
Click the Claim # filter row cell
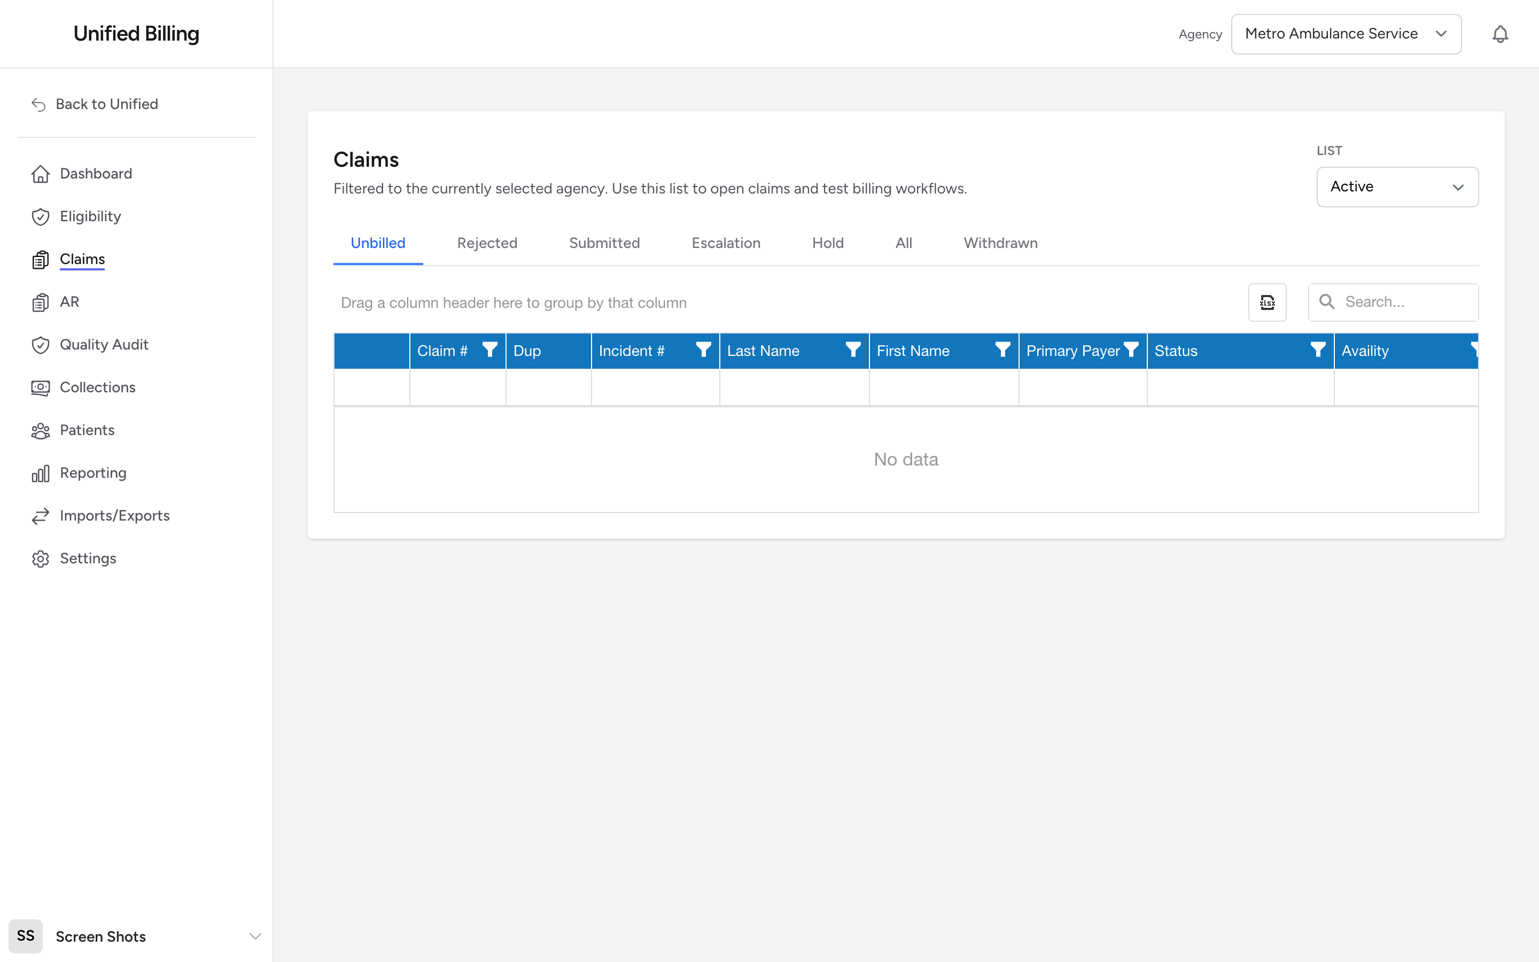457,387
